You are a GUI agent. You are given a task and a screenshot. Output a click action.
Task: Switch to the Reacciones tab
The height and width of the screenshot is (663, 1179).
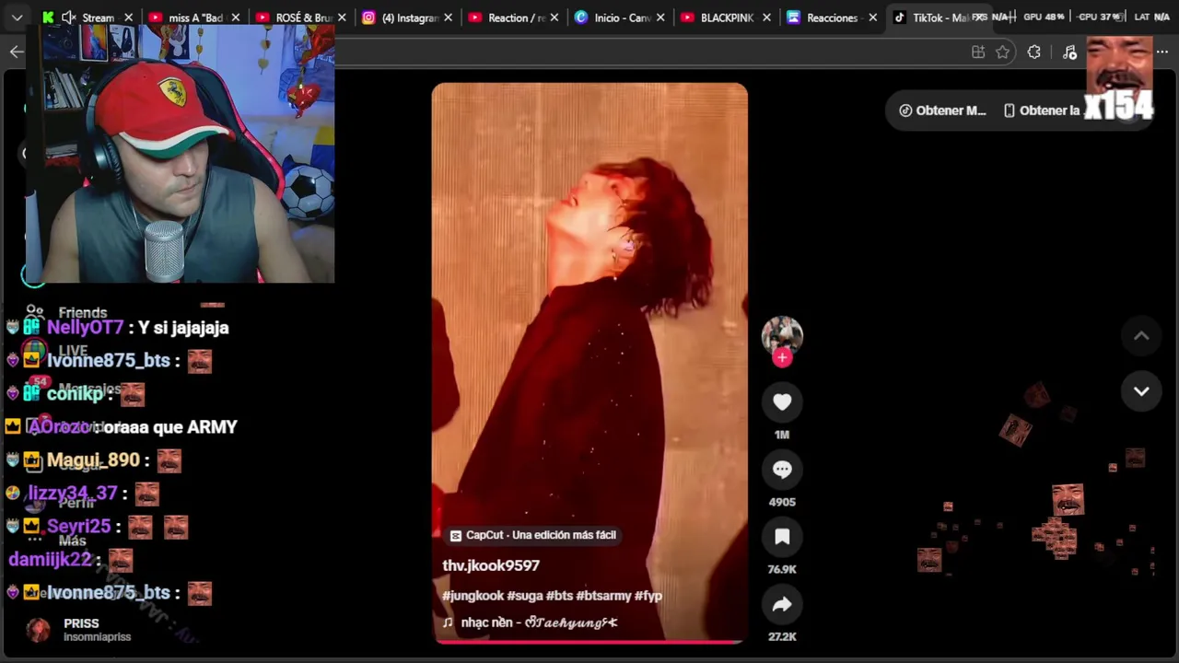coord(833,17)
